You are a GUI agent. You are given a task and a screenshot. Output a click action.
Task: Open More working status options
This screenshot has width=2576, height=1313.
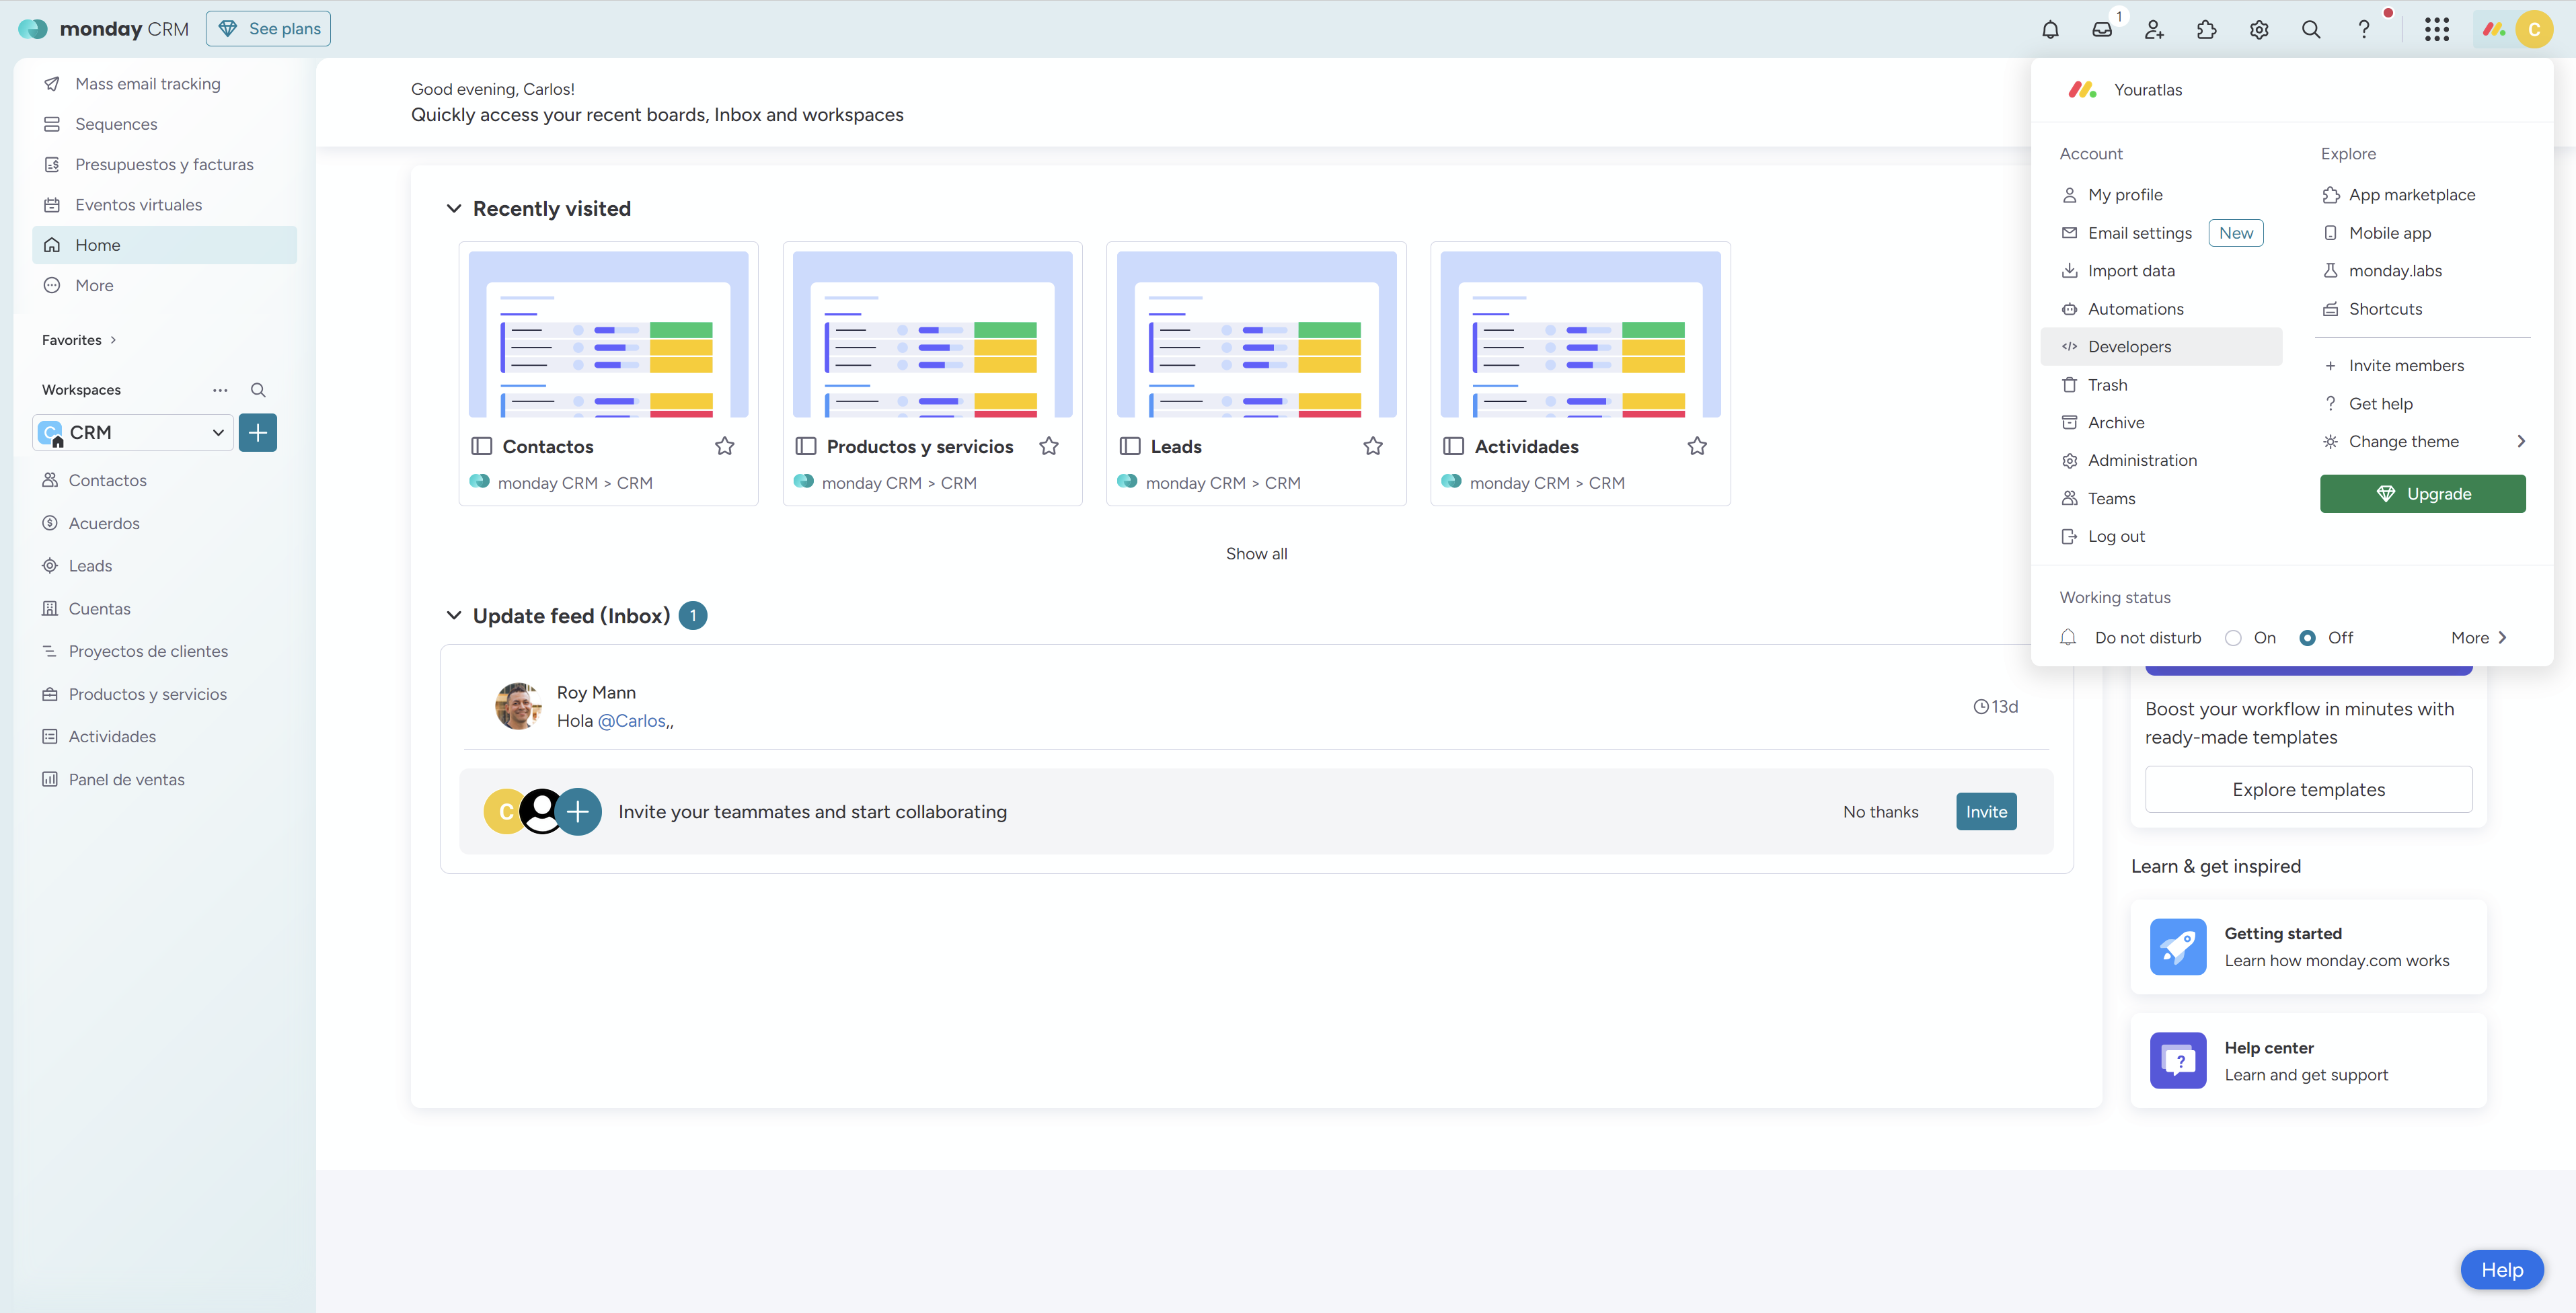[2479, 637]
